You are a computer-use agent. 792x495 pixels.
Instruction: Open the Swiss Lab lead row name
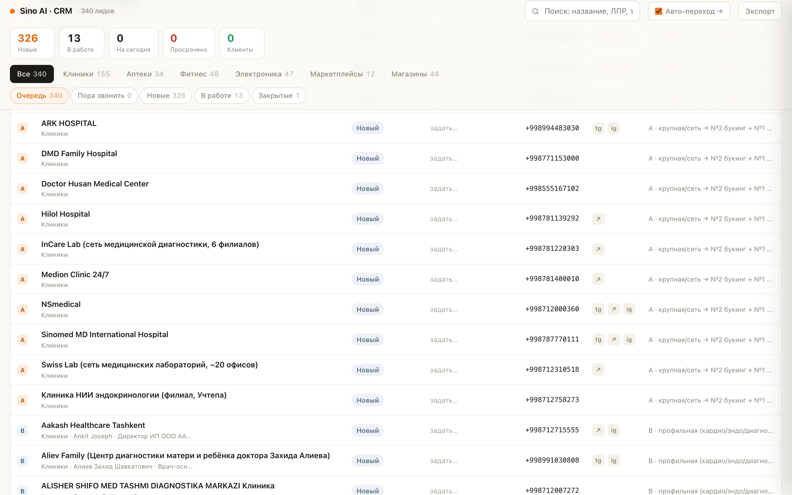click(x=150, y=365)
